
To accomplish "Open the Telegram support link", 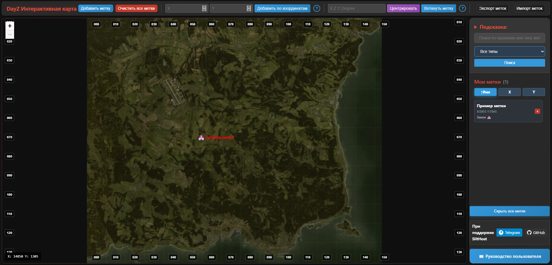I will pos(509,233).
